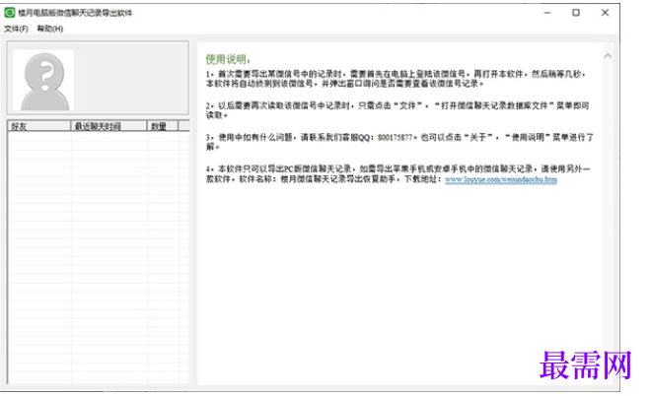Image resolution: width=650 pixels, height=396 pixels.
Task: Click the placeholder user avatar picture
Action: click(x=43, y=80)
